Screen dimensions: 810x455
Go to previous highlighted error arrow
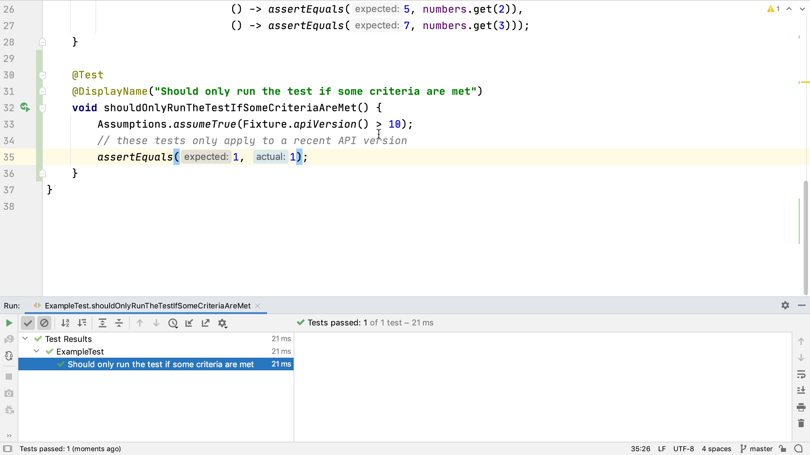tap(789, 9)
